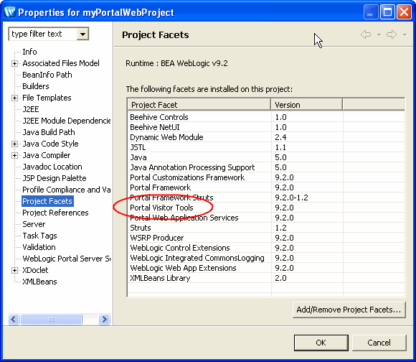Select Server in the tree
Viewport: 416px width, 362px height.
(x=34, y=224)
